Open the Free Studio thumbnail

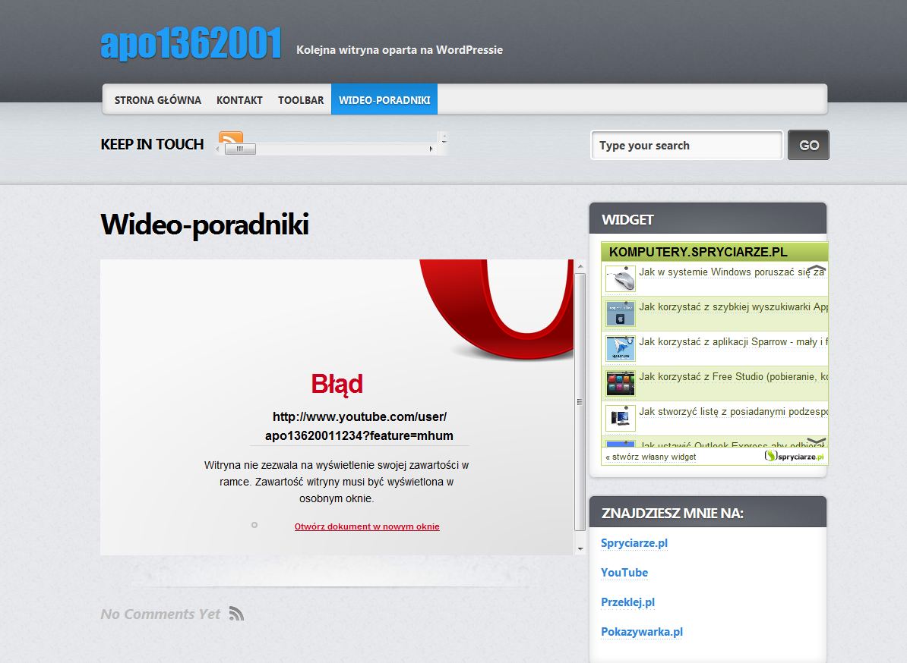pos(621,384)
